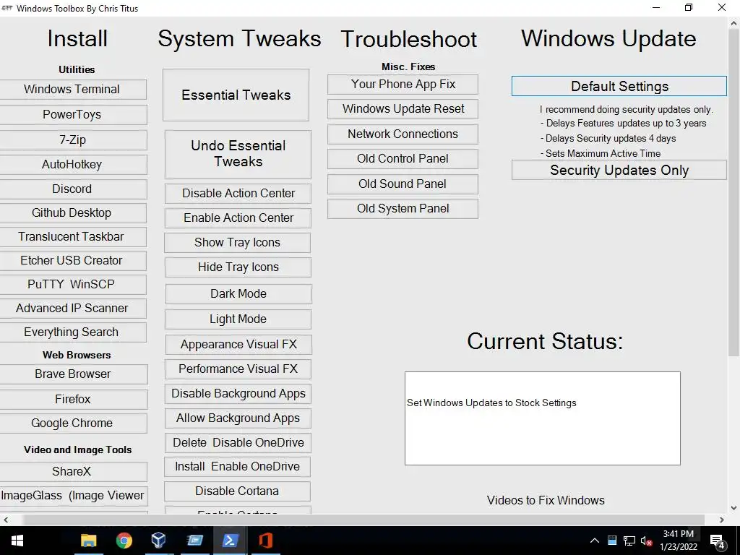Set Windows Update Default Settings

(619, 87)
